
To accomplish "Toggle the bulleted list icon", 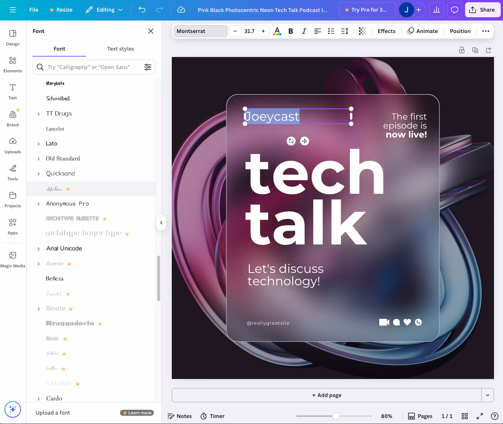I will click(x=331, y=31).
